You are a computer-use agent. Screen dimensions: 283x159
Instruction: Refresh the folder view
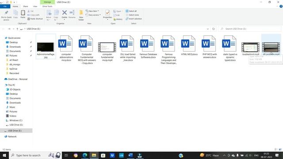coord(214,29)
